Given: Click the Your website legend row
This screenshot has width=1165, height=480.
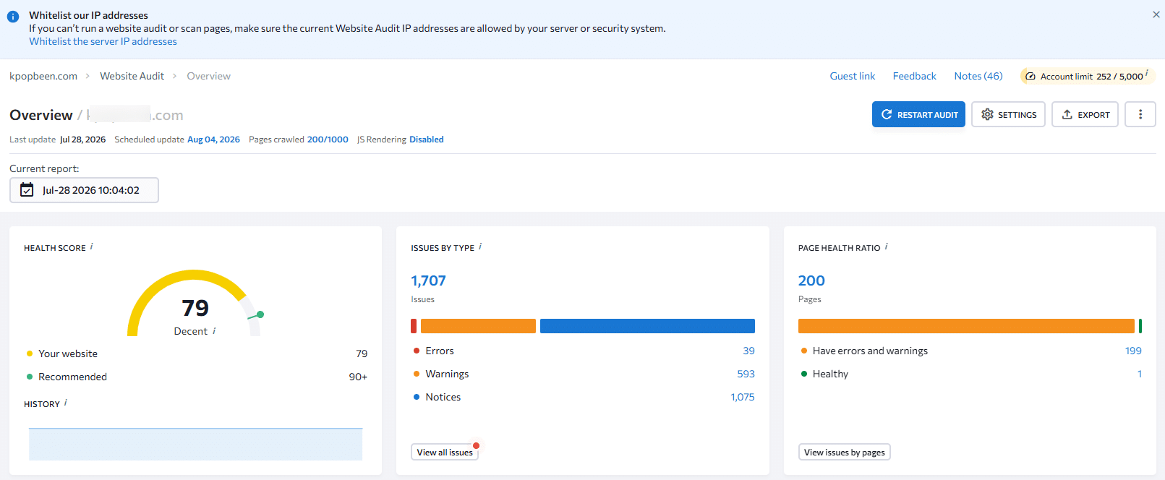Looking at the screenshot, I should [x=196, y=353].
